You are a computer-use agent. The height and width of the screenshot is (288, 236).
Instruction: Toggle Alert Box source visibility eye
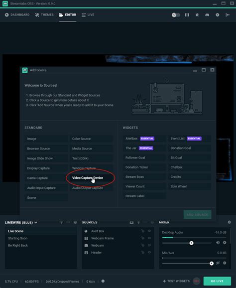(x=149, y=231)
